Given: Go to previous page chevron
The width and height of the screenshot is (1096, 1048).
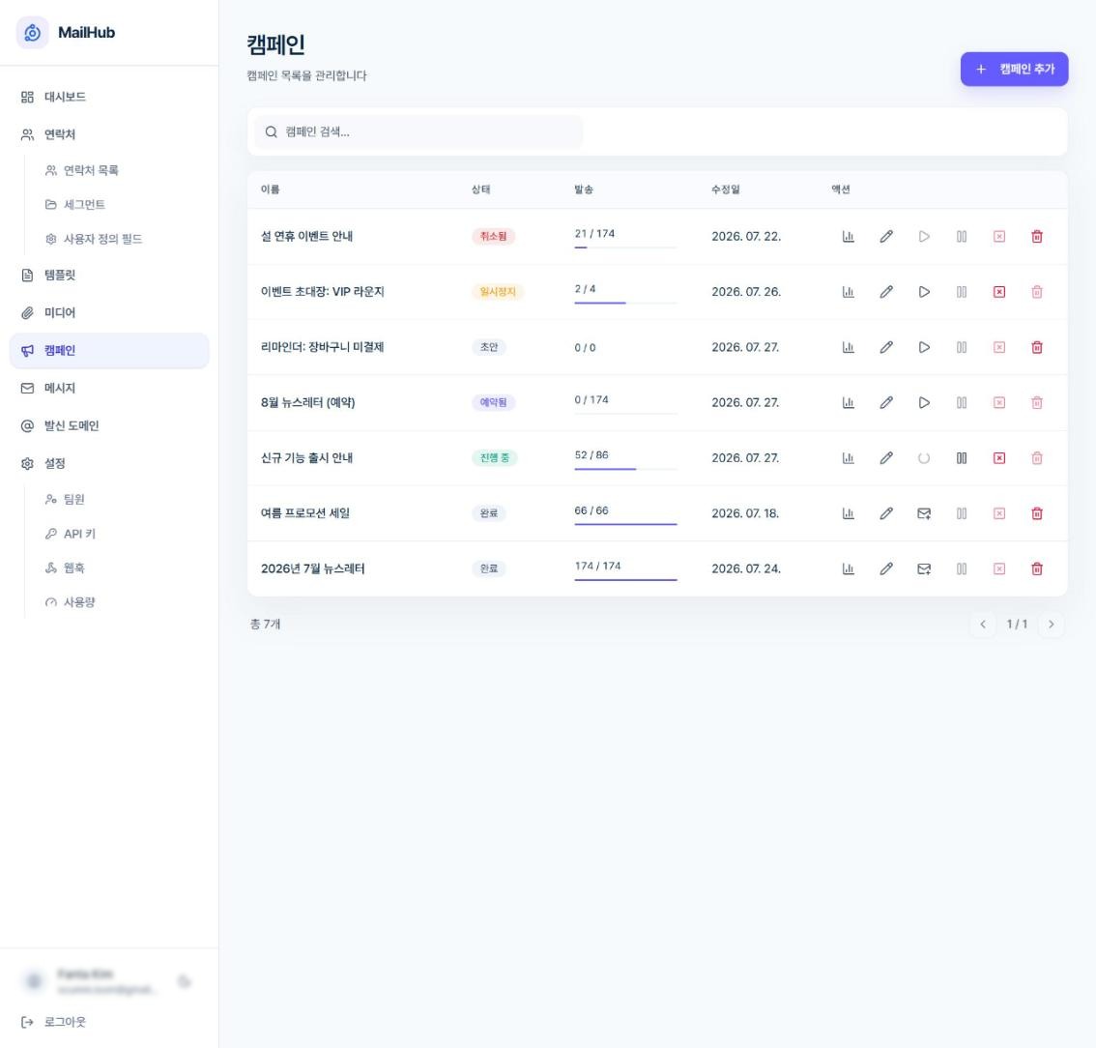Looking at the screenshot, I should point(983,625).
